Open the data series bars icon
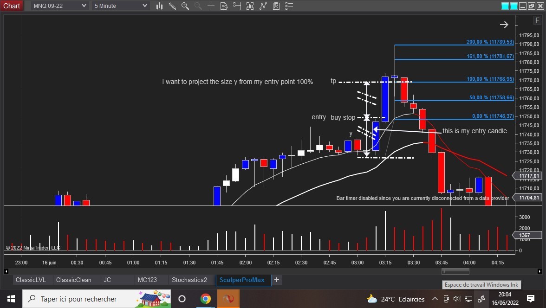 pyautogui.click(x=250, y=6)
